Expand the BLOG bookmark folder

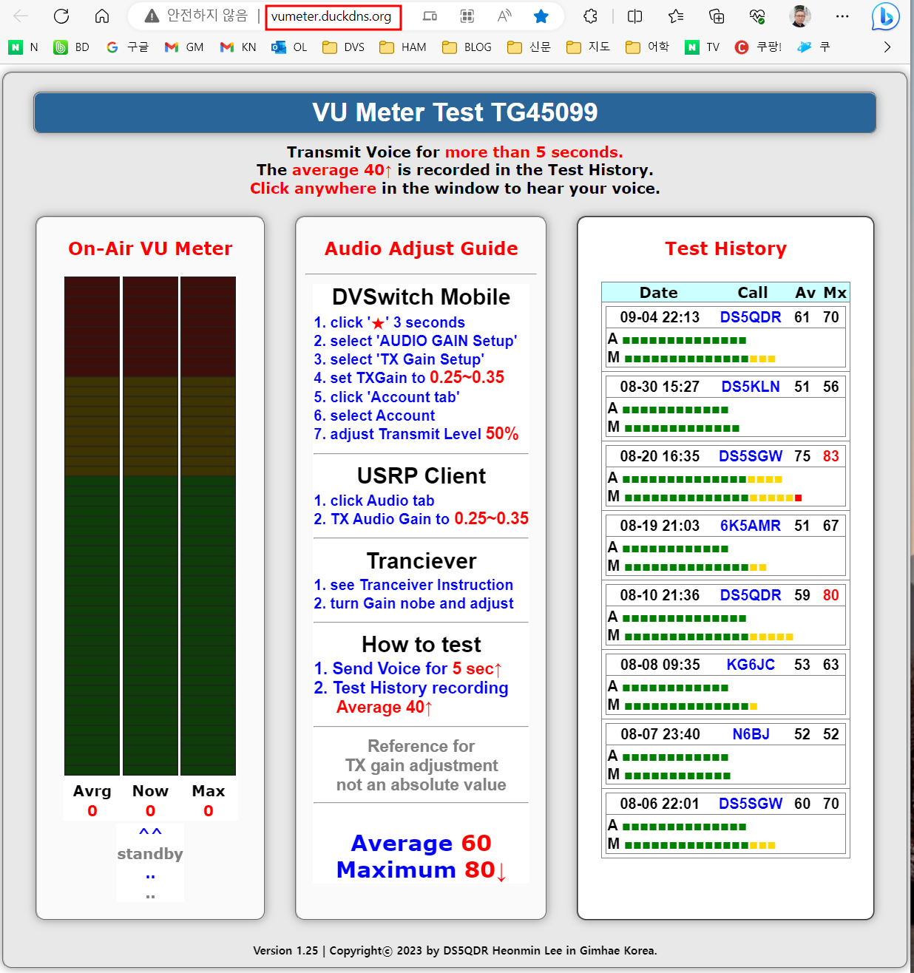[x=467, y=47]
